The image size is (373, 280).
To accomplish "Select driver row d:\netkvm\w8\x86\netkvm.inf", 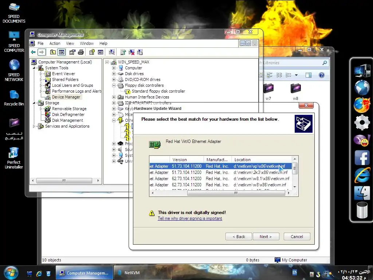I will pos(220,185).
